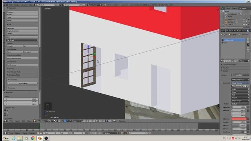Adjust the Metallic value slider
Image resolution: width=251 pixels, height=141 pixels.
click(239, 122)
